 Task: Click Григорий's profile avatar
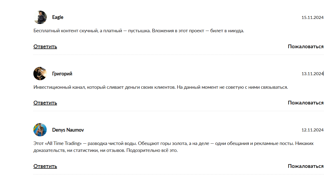[x=40, y=74]
